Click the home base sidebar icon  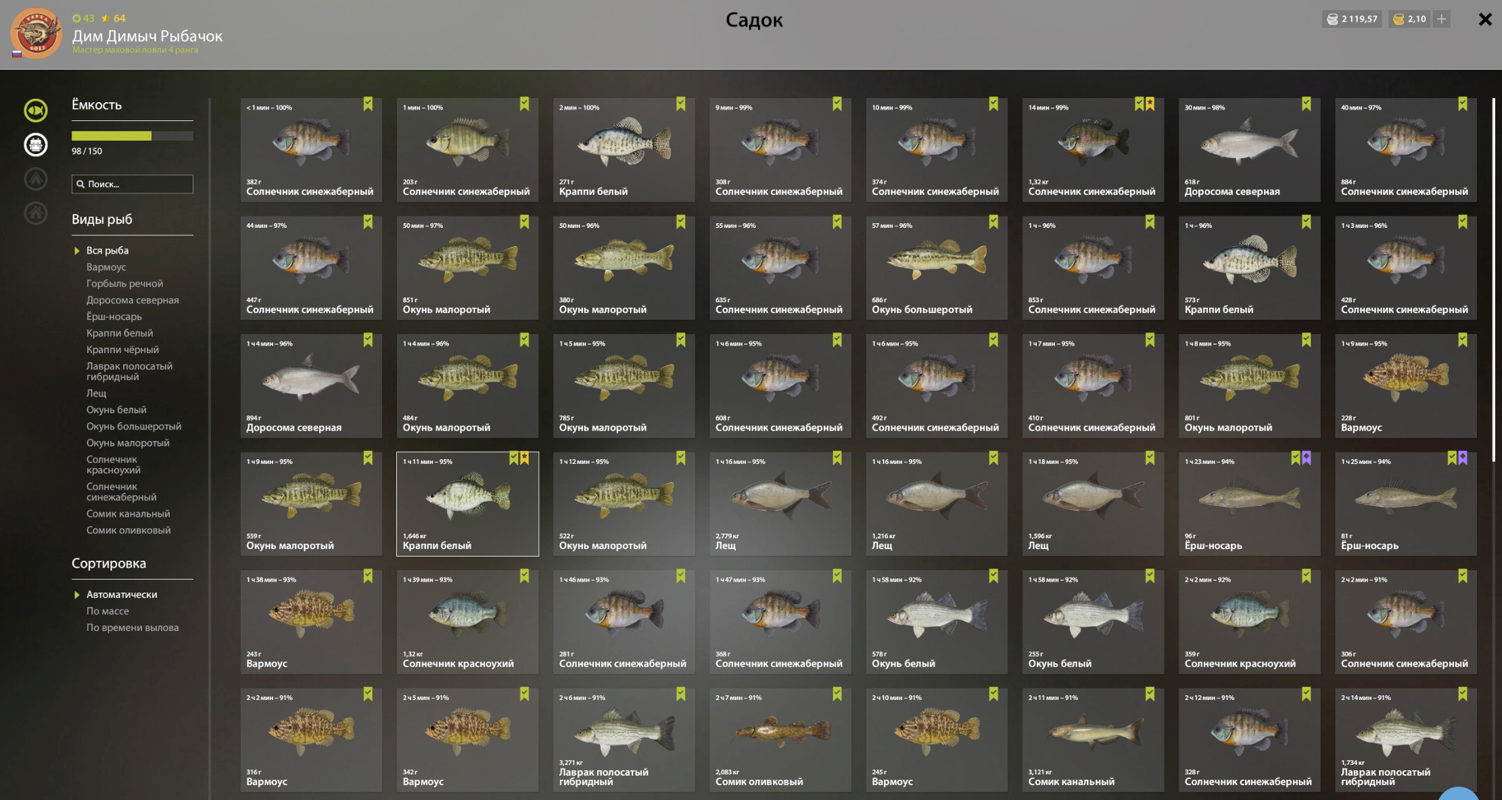36,213
